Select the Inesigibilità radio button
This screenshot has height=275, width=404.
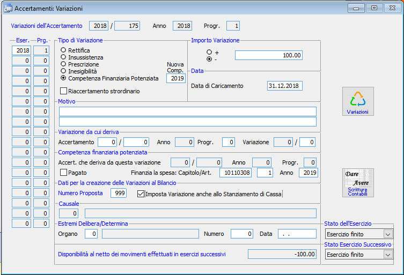coord(63,71)
